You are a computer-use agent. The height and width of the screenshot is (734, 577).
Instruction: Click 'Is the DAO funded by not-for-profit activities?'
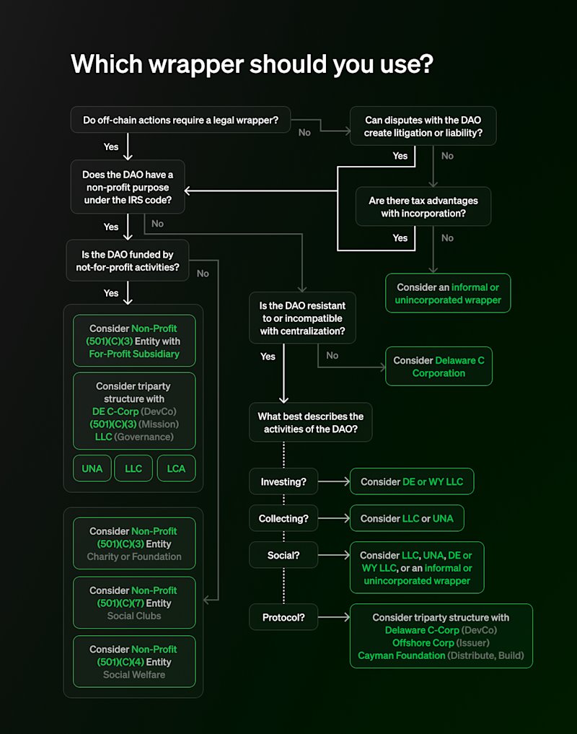click(x=127, y=261)
